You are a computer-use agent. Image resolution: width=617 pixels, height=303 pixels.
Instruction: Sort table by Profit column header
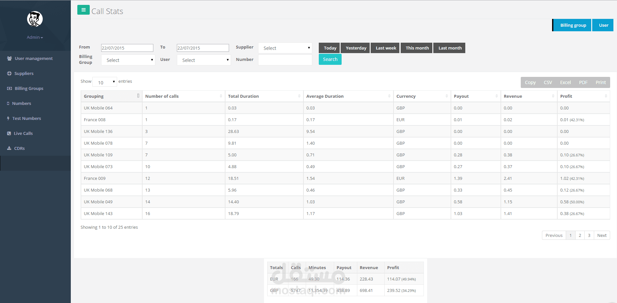pos(583,96)
